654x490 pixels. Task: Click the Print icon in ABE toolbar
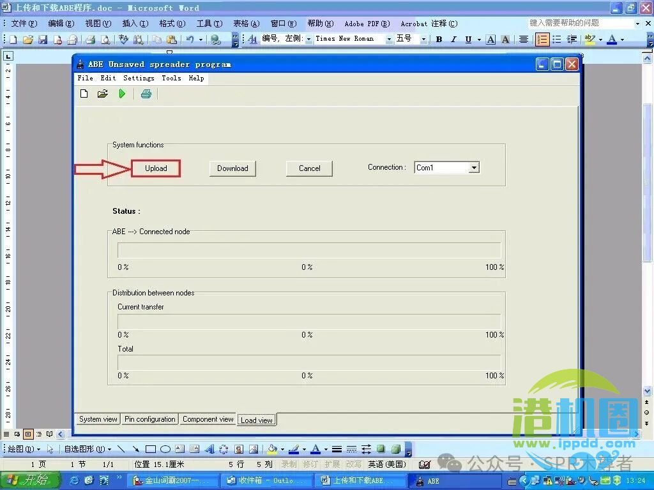pos(146,94)
